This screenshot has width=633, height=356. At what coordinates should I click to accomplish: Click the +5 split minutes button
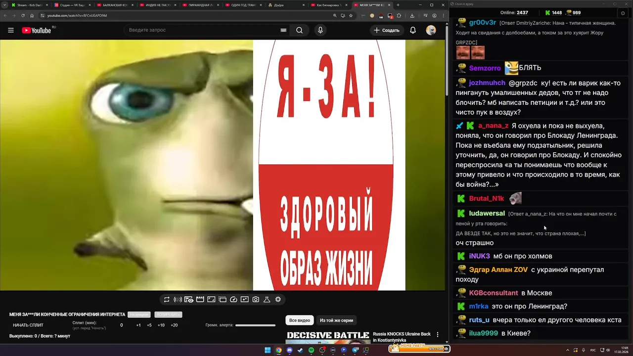pos(149,325)
